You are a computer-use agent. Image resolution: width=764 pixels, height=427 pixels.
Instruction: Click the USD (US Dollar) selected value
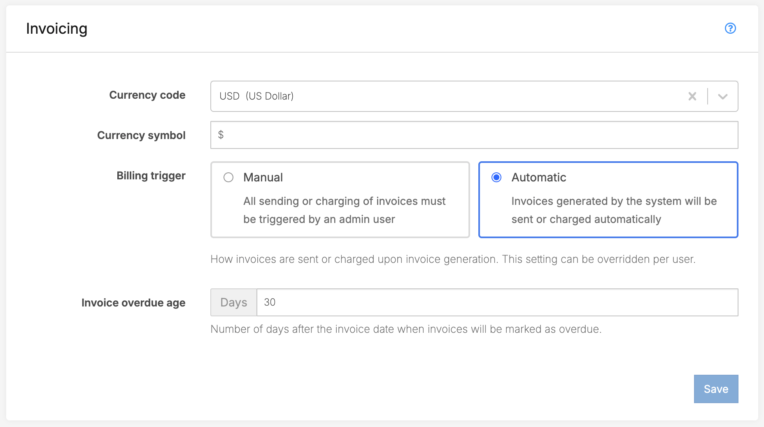(x=256, y=96)
